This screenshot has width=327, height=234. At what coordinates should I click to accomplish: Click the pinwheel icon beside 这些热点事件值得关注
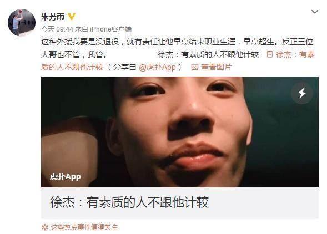[44, 227]
